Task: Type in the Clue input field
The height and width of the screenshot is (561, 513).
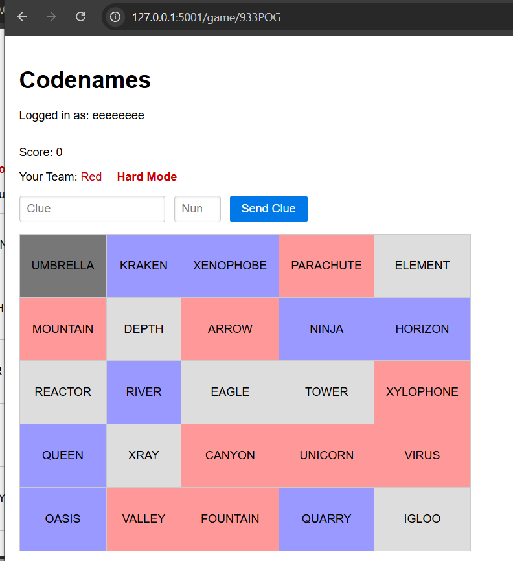Action: pos(92,209)
